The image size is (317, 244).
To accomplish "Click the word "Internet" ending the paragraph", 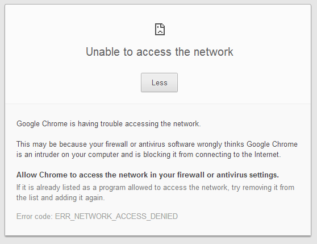I will 268,155.
